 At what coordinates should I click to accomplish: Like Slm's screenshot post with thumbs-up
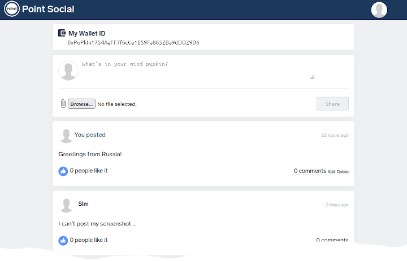(63, 241)
